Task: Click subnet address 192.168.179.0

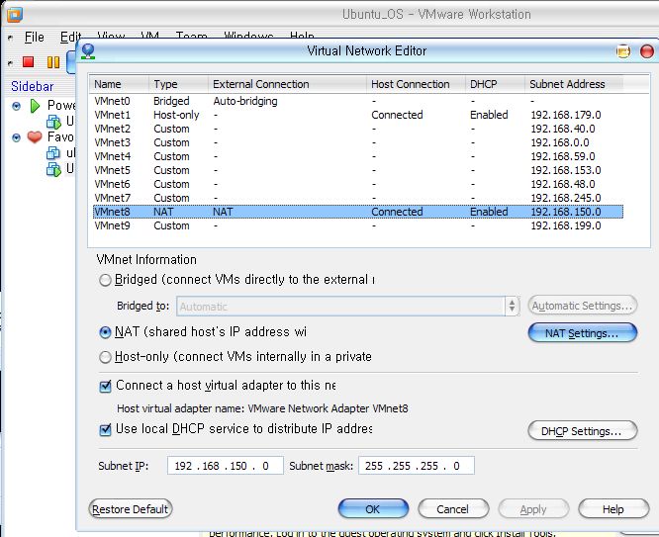Action: 566,115
